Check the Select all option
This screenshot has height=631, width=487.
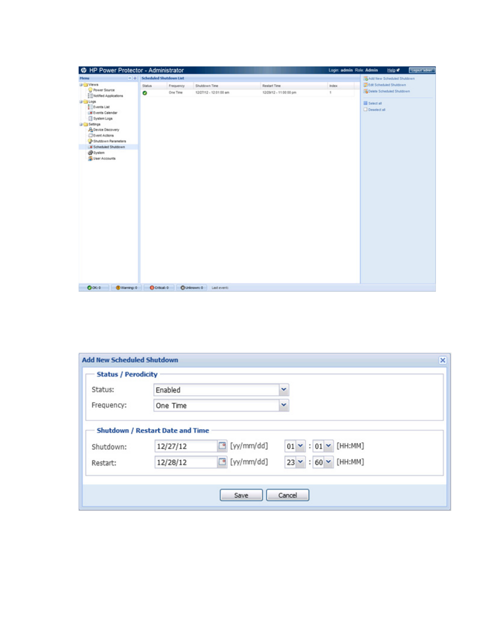point(366,103)
